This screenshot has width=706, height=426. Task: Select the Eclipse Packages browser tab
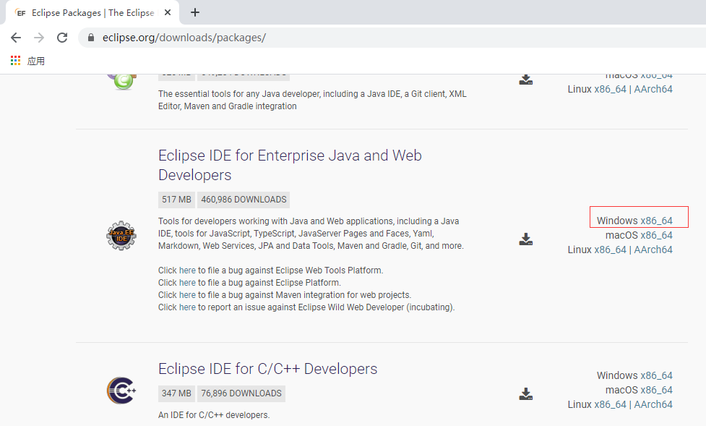click(x=92, y=12)
